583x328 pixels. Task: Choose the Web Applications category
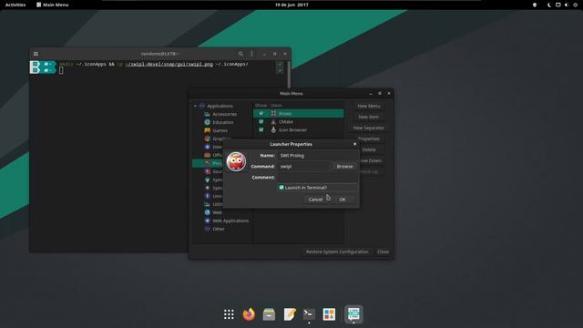tap(230, 220)
